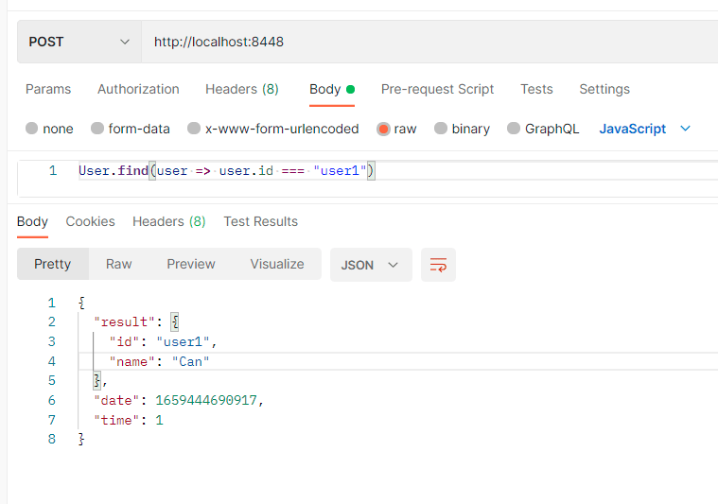Expand the JavaScript language dropdown

645,129
